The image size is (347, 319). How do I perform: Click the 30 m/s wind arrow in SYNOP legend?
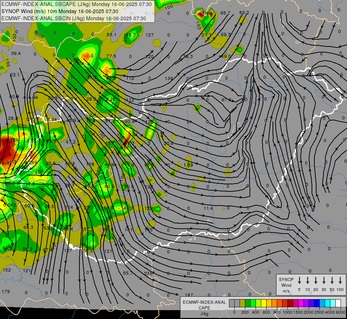coord(324,280)
